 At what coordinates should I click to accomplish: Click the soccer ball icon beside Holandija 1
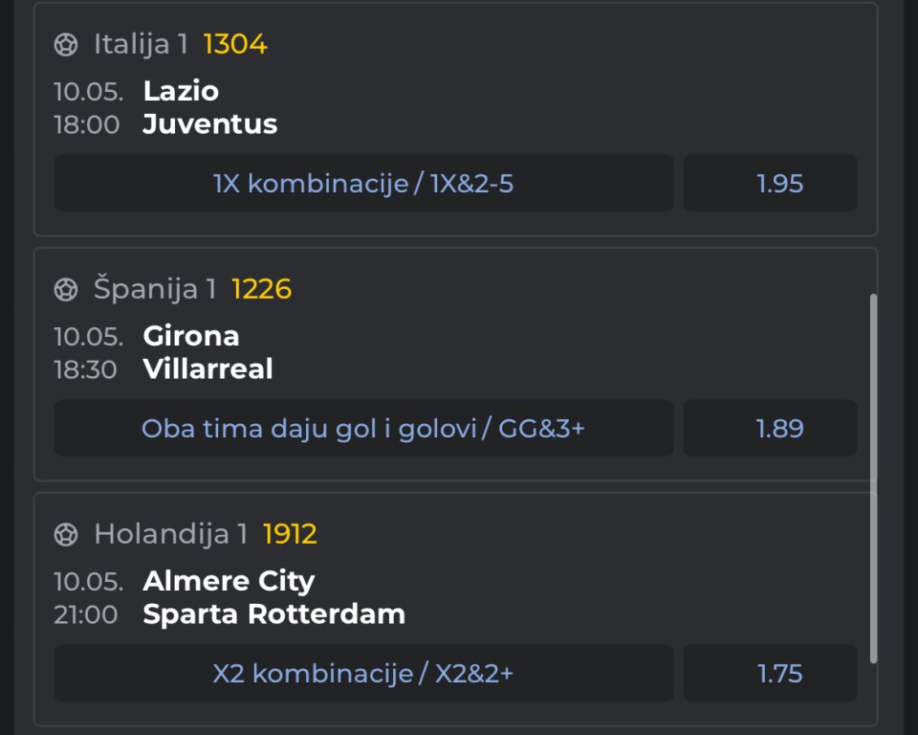(66, 535)
